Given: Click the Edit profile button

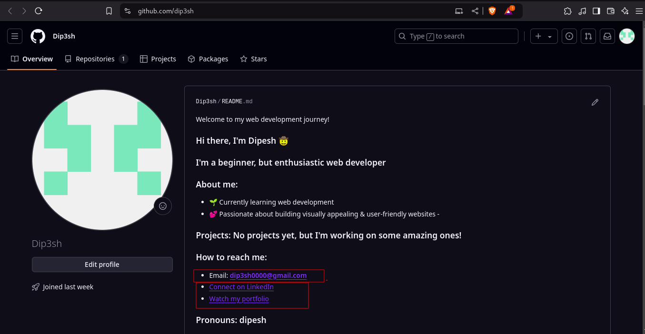Looking at the screenshot, I should [x=102, y=265].
